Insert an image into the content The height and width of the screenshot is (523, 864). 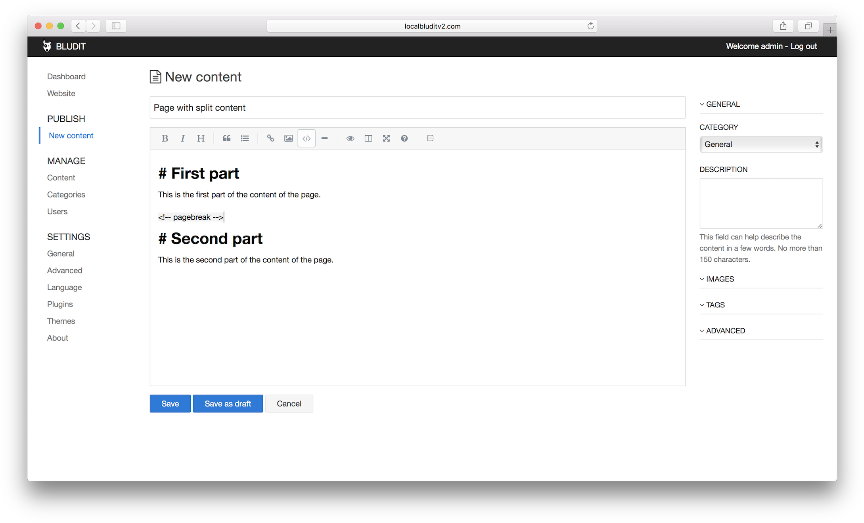pos(288,138)
